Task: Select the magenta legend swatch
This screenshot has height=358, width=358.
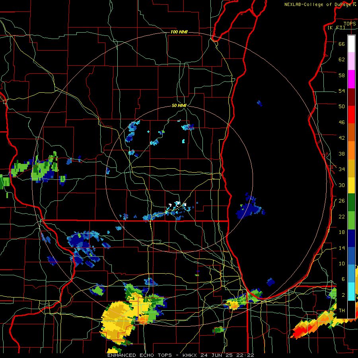Action: click(351, 79)
